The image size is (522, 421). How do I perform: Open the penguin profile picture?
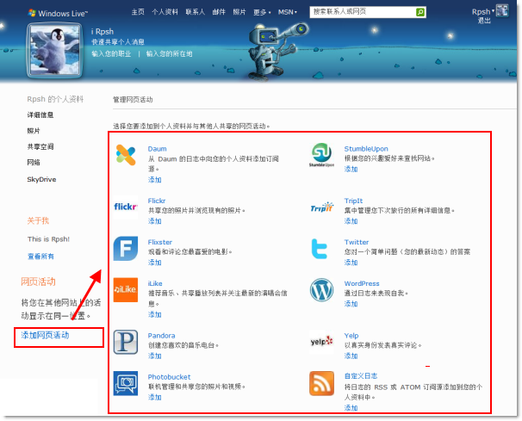click(x=54, y=50)
